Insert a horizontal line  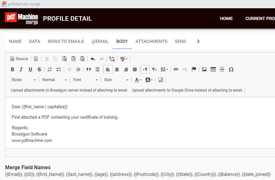(222, 69)
